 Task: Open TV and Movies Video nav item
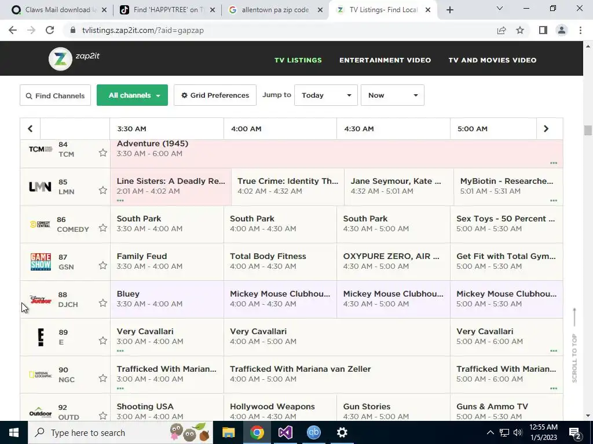click(x=492, y=60)
